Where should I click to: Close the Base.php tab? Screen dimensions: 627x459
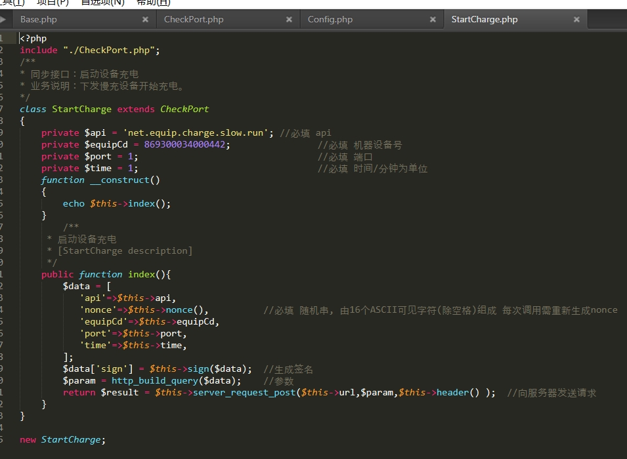click(145, 20)
